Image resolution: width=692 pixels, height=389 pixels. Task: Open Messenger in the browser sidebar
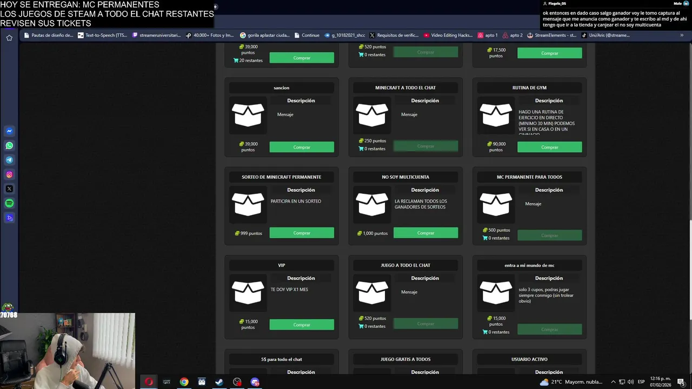tap(9, 131)
